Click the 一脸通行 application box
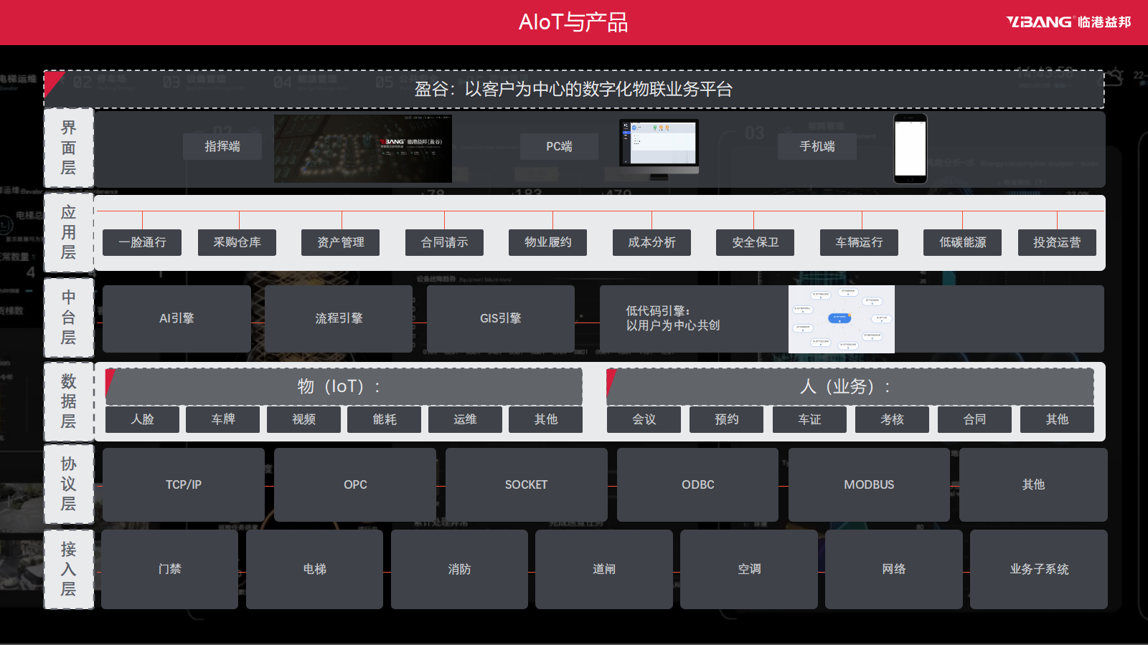This screenshot has height=645, width=1148. [142, 243]
